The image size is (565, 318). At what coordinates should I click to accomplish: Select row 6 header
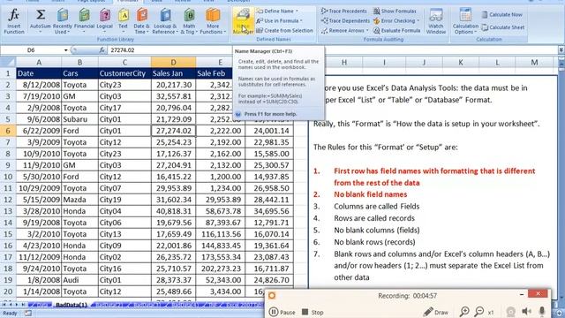[x=8, y=131]
